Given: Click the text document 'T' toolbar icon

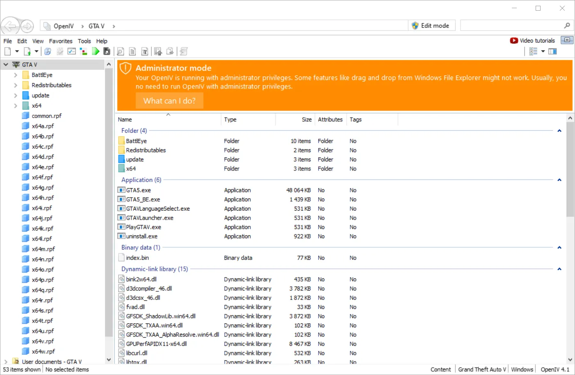Looking at the screenshot, I should (x=144, y=51).
